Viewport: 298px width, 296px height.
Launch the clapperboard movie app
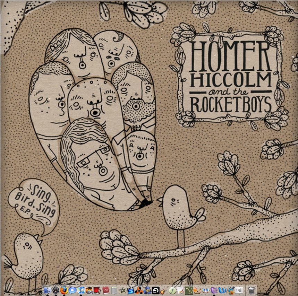(x=131, y=290)
